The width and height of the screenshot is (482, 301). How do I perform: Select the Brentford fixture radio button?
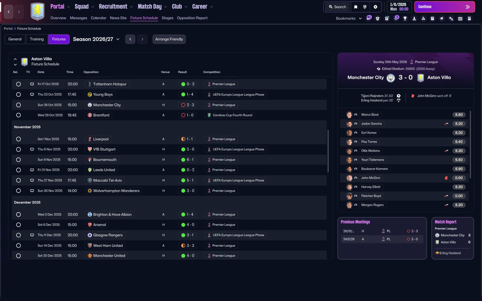(x=18, y=115)
